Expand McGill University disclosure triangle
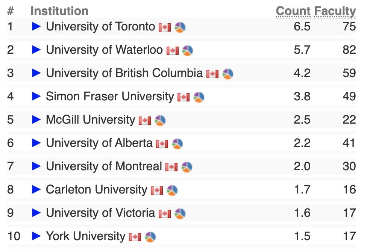This screenshot has width=367, height=251. [36, 119]
